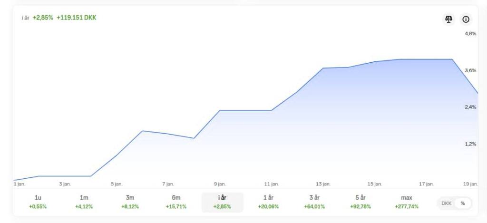This screenshot has width=487, height=223.
Task: Switch the chart to DKK values
Action: (446, 203)
